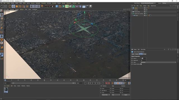The width and height of the screenshot is (179, 100).
Task: Open the viewport Display menu
Action: [x=17, y=9]
